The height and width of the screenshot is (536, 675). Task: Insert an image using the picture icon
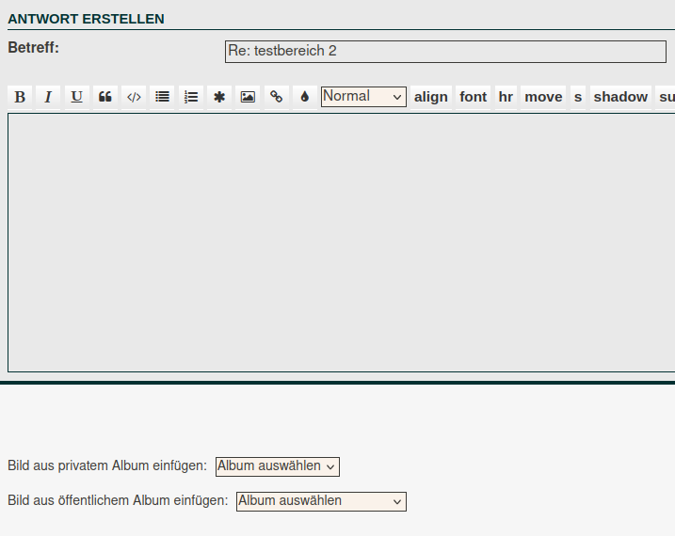[x=248, y=97]
